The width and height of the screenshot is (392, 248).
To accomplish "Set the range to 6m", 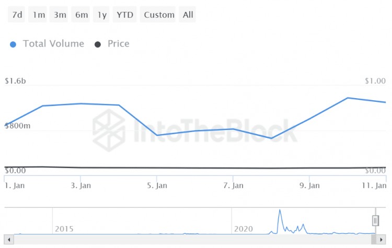I will click(x=82, y=15).
